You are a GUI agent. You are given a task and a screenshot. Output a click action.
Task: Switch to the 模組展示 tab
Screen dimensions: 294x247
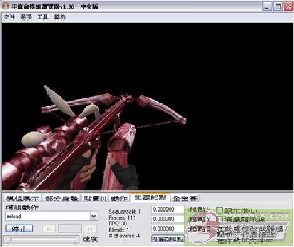23,198
